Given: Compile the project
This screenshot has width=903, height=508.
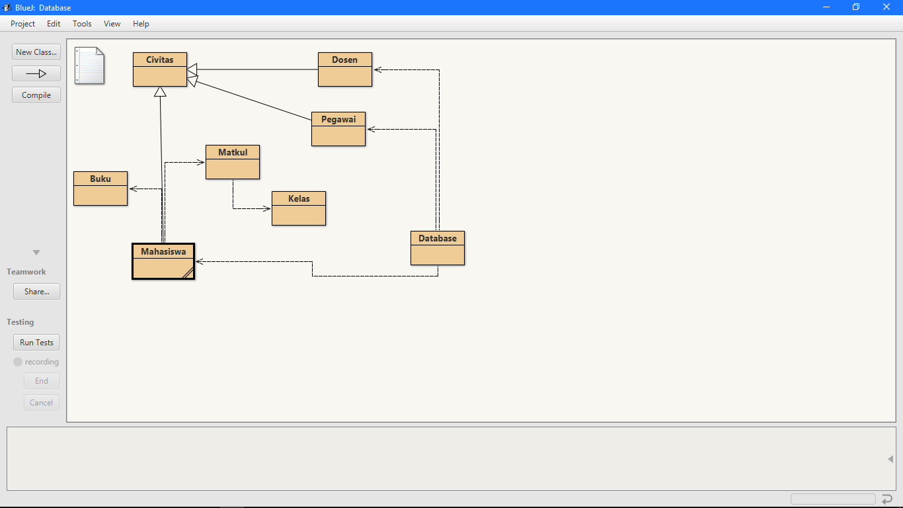Looking at the screenshot, I should (x=36, y=95).
